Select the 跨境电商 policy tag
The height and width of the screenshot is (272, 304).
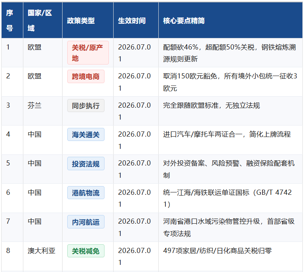pos(85,76)
